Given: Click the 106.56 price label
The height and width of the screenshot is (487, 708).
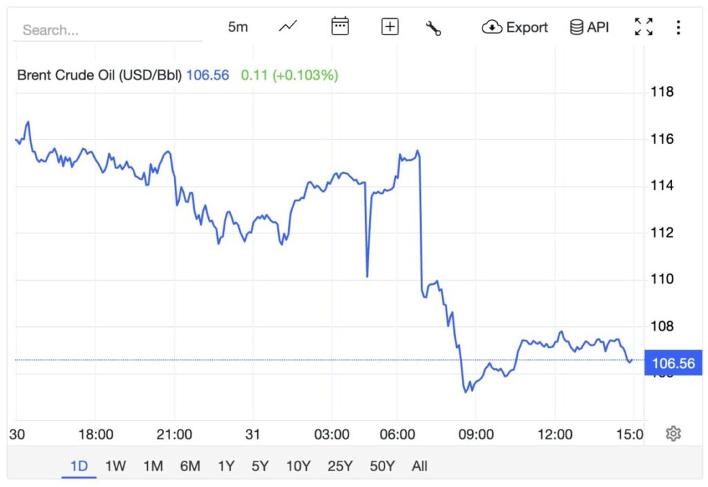Looking at the screenshot, I should (673, 363).
